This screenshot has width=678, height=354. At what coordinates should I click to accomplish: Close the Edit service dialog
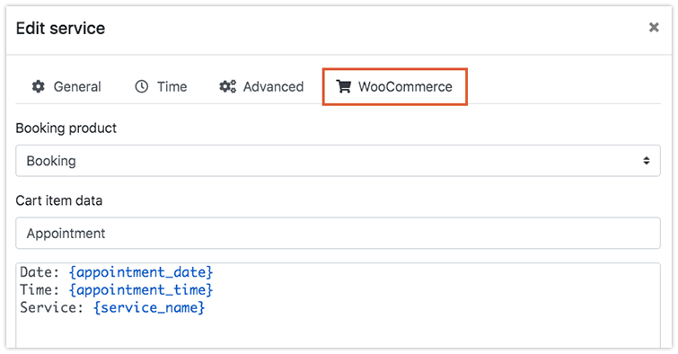coord(654,28)
